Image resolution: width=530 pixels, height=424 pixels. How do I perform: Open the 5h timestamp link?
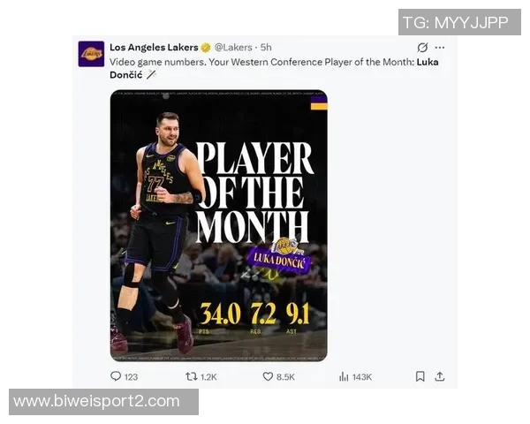[x=266, y=48]
